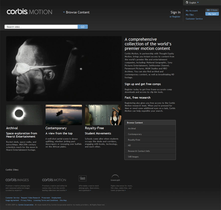The width and height of the screenshot is (221, 210).
Task: Open My Clips link
Action: click(x=190, y=15)
